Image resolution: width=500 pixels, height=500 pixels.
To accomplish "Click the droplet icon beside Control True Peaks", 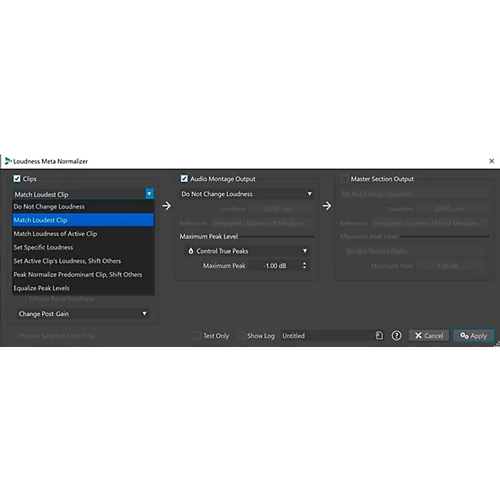I will click(191, 251).
